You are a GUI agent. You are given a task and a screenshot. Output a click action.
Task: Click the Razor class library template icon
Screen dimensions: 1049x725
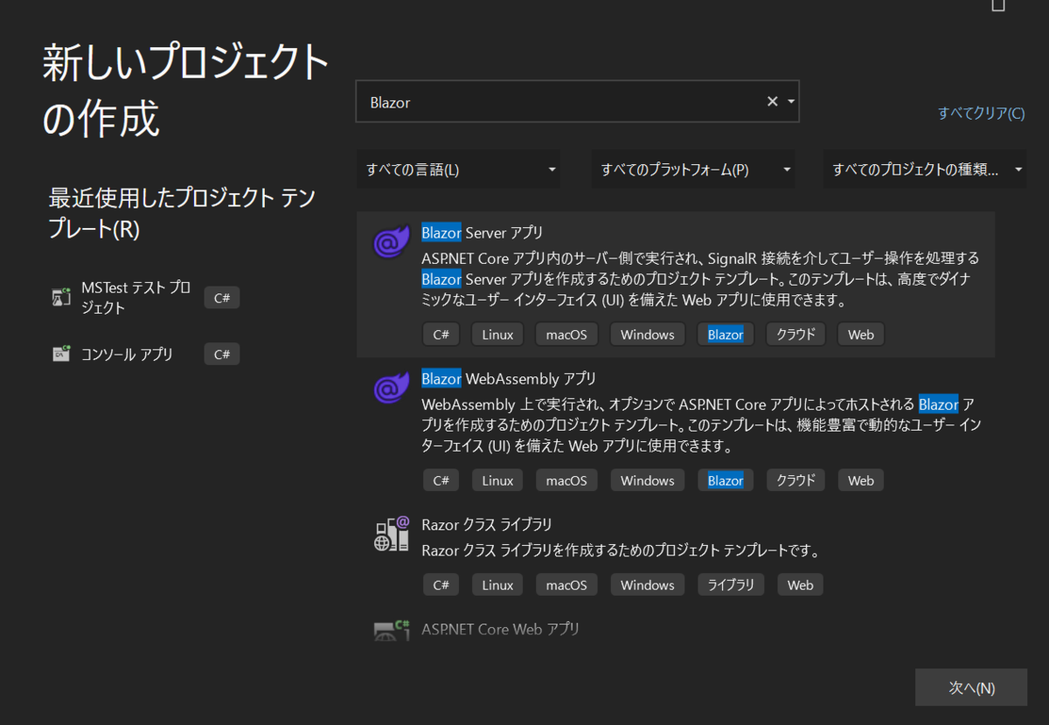(392, 534)
